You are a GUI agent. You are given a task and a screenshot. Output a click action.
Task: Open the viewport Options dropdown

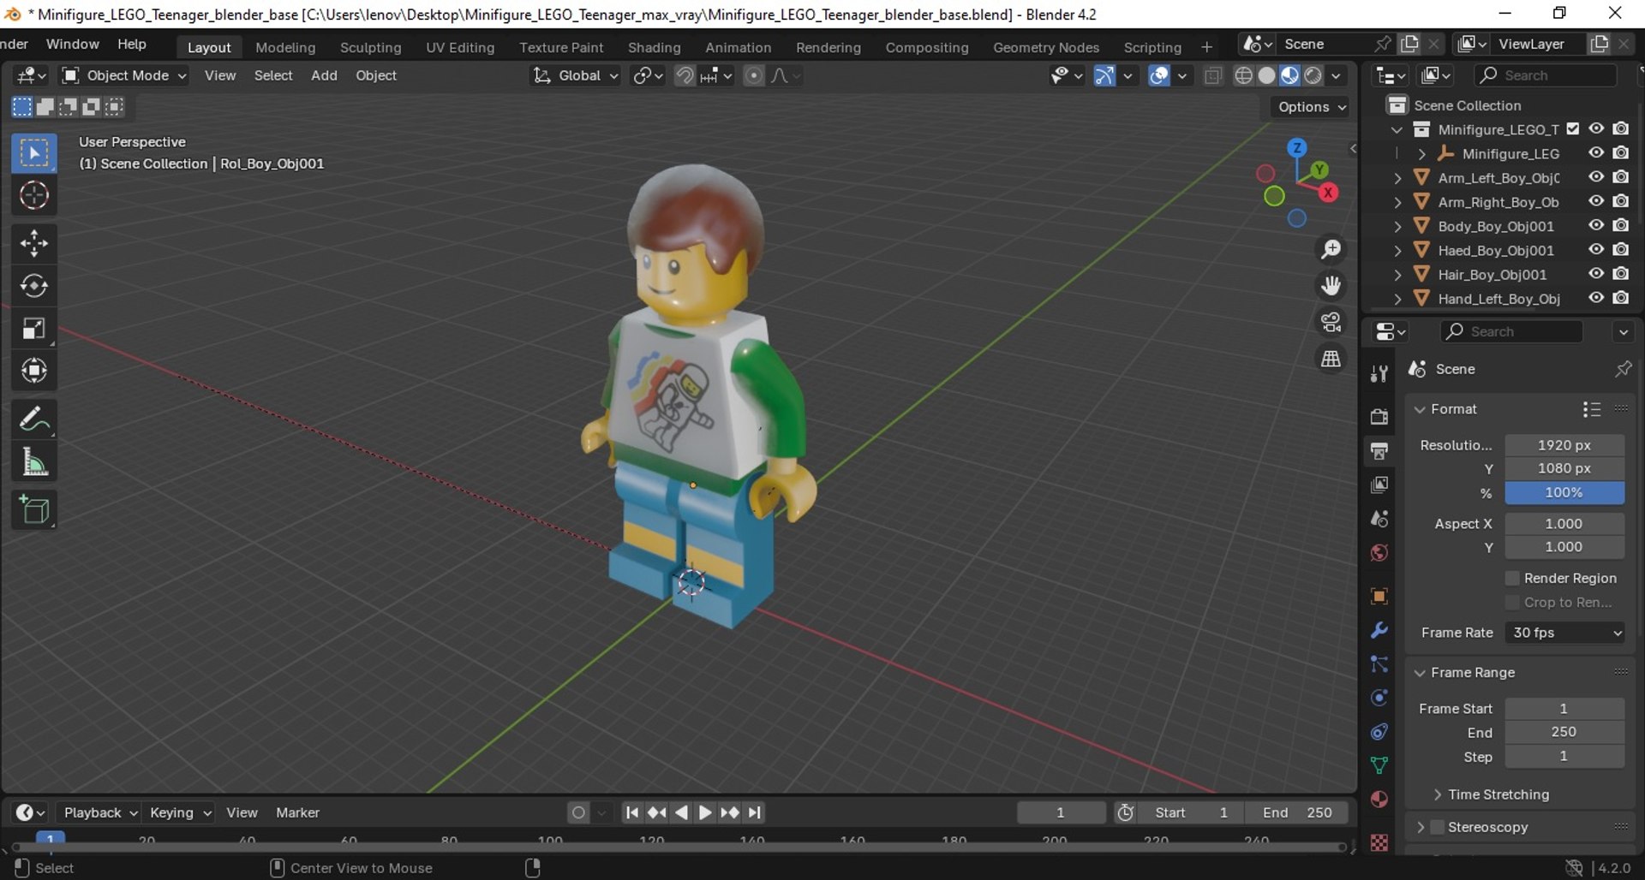click(1312, 107)
